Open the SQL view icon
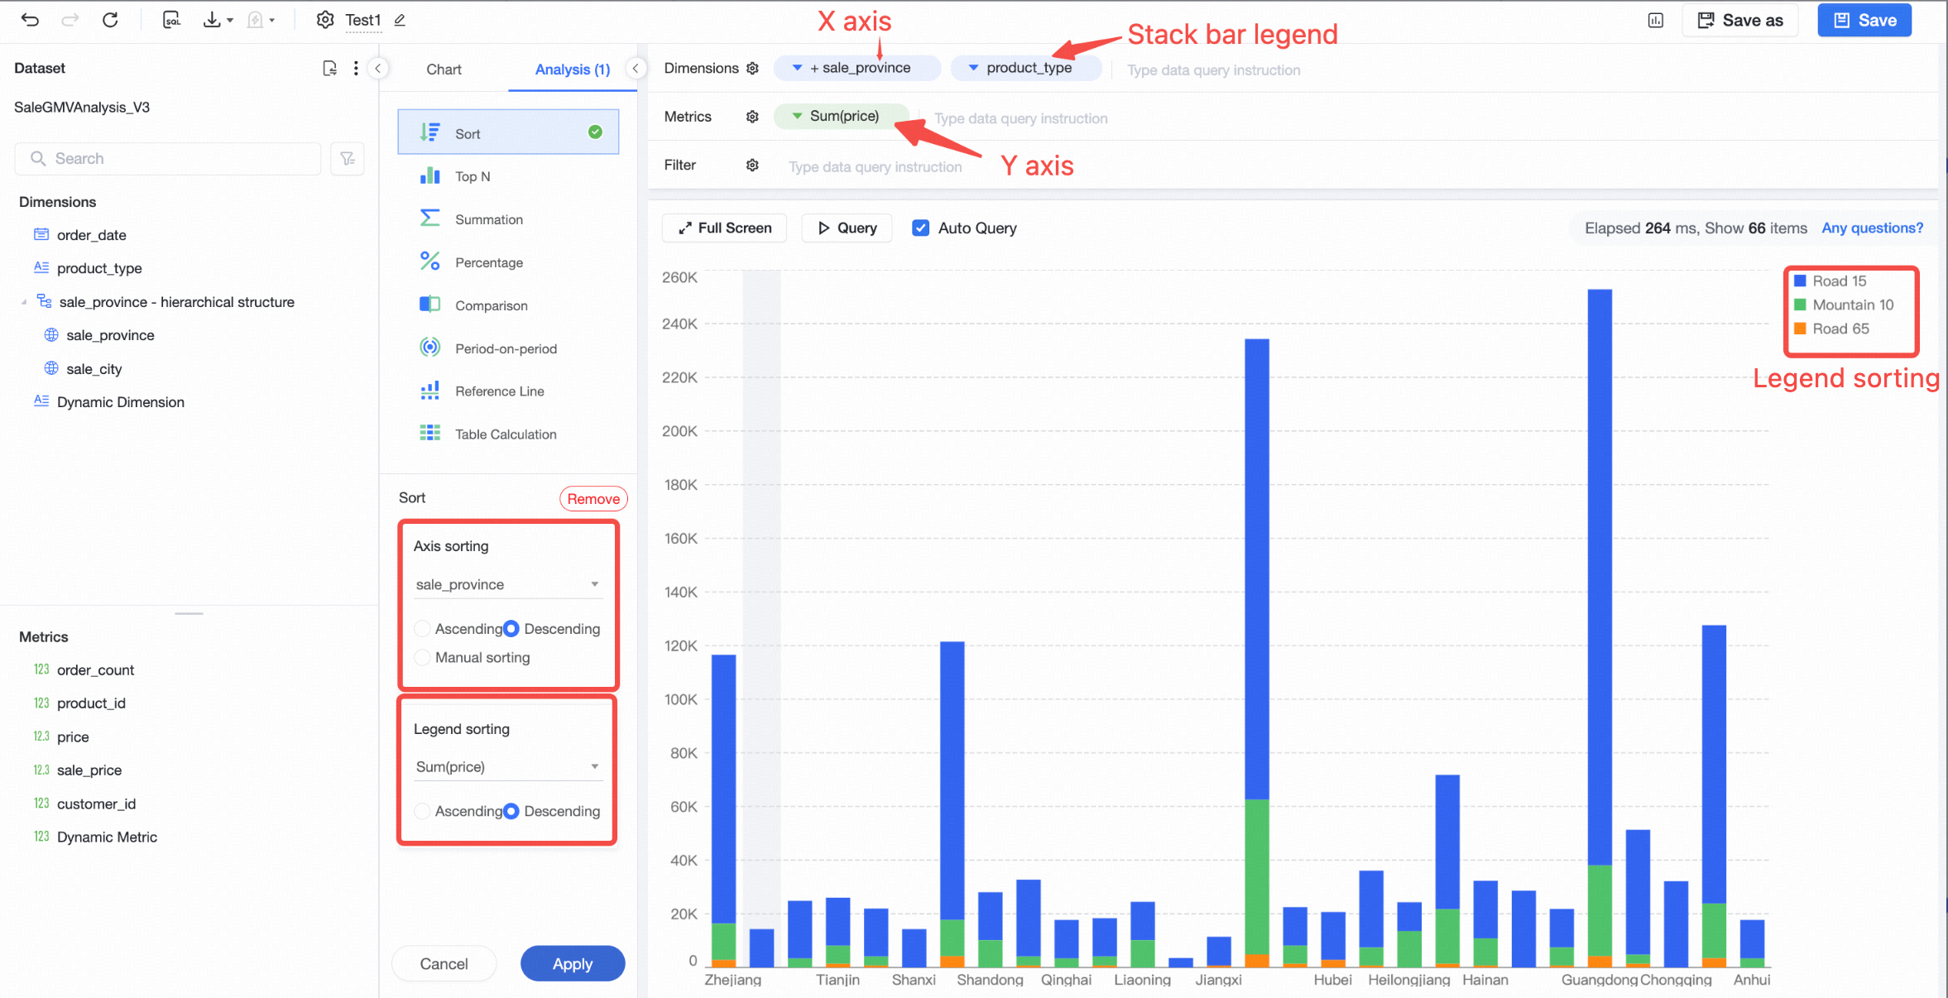 click(x=171, y=20)
